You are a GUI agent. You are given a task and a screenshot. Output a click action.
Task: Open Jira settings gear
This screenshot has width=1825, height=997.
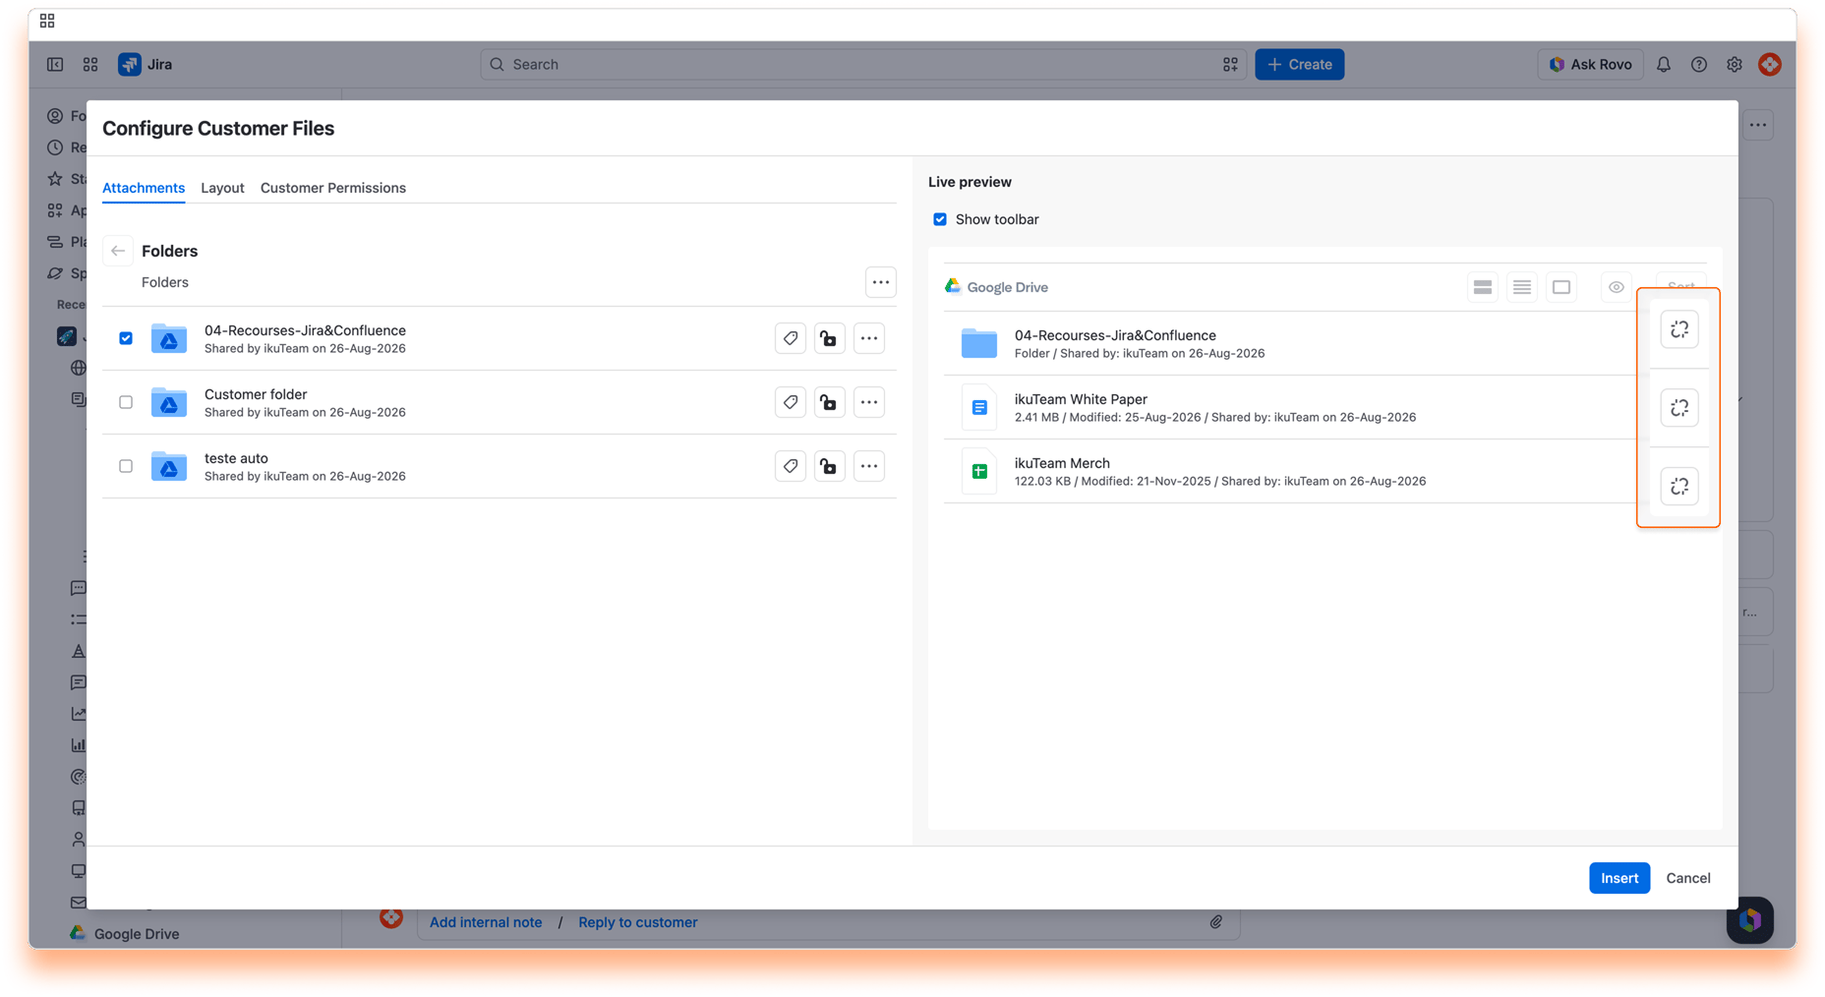click(x=1735, y=64)
